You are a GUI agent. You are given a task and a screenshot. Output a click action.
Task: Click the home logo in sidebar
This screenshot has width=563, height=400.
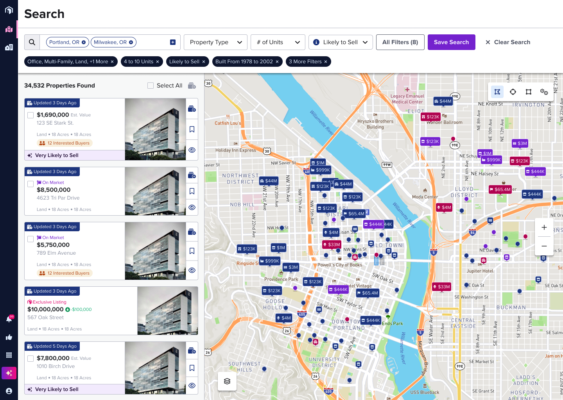9,10
